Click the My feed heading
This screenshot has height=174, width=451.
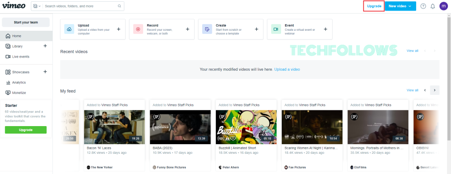68,91
